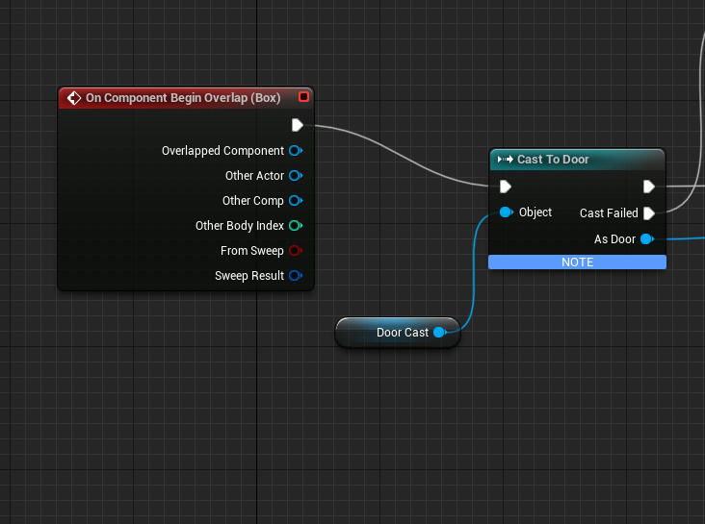This screenshot has height=524, width=705.
Task: Click the Object input pin on cast node
Action: click(505, 212)
